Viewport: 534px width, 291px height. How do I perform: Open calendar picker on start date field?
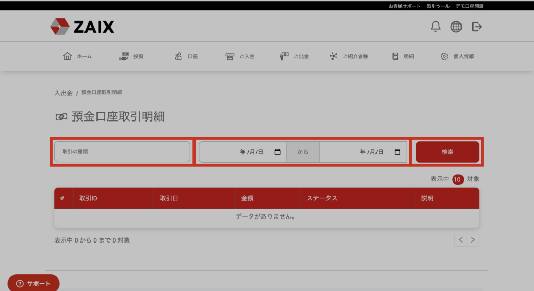tap(277, 152)
